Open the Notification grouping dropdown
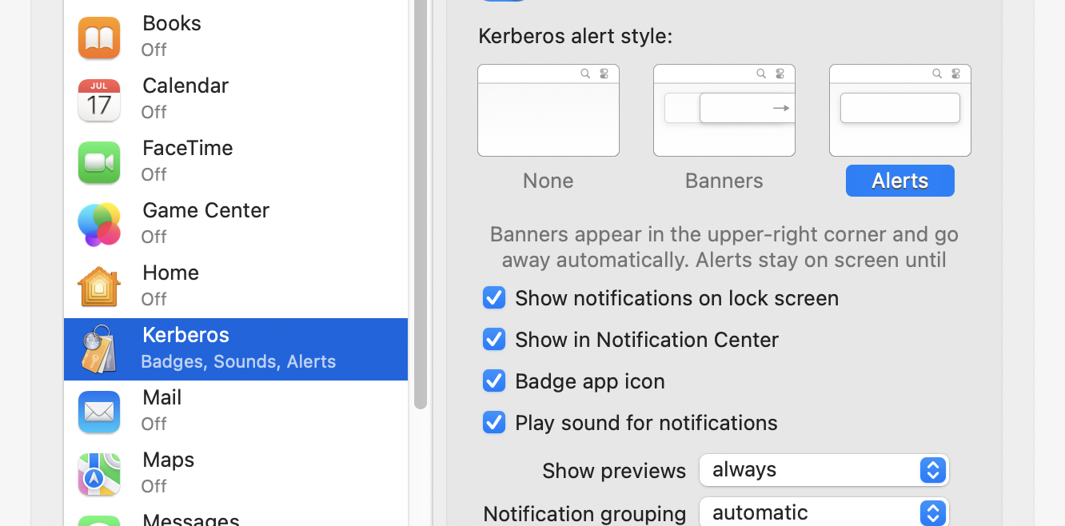Screen dimensions: 1065x526 click(824, 512)
